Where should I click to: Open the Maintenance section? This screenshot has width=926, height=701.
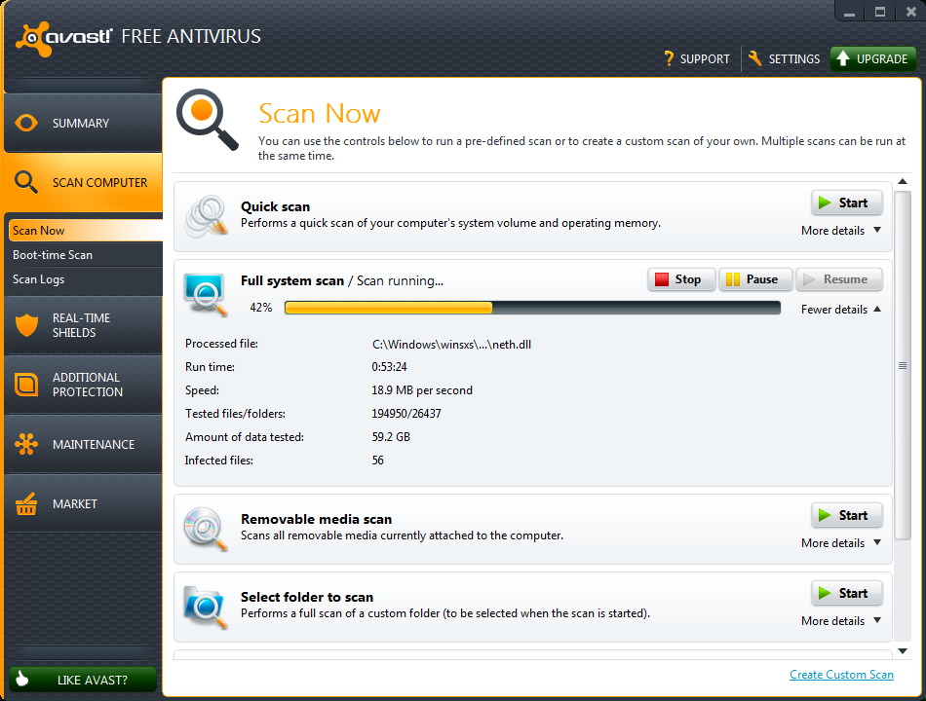click(83, 444)
